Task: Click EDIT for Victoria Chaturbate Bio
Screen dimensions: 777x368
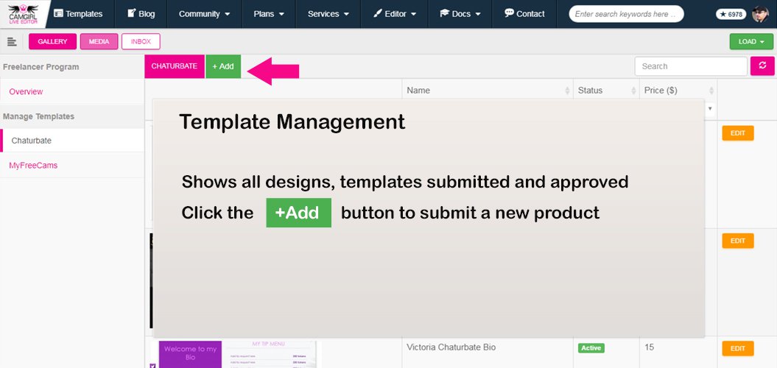Action: [x=738, y=348]
